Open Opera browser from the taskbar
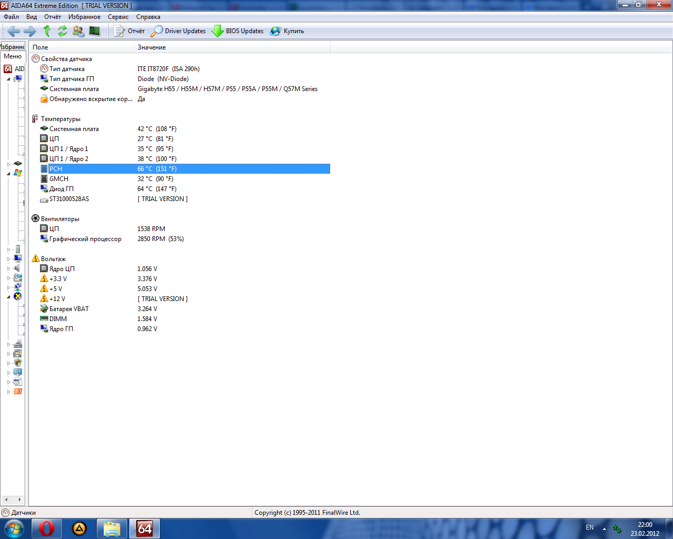 point(46,528)
